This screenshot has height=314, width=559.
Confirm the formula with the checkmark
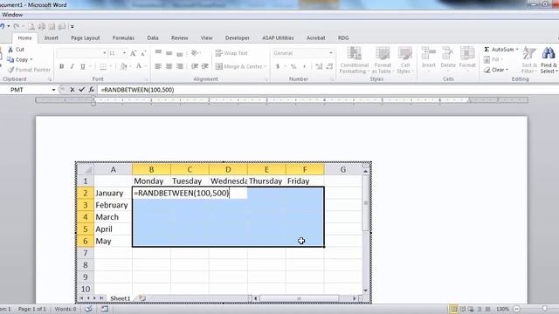pos(81,90)
